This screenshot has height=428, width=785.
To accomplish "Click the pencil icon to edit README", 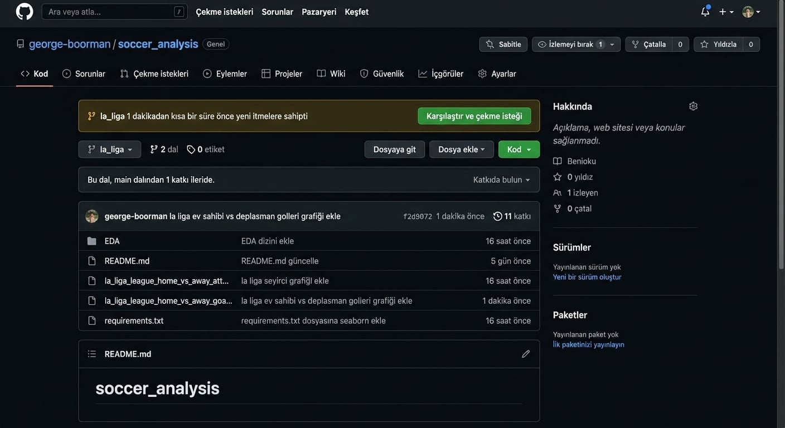I will pos(525,354).
